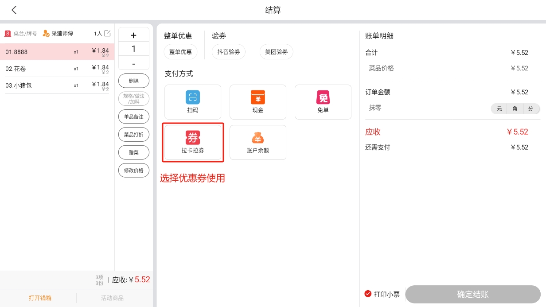This screenshot has width=546, height=307.
Task: Click the back arrow icon
Action: coord(14,10)
